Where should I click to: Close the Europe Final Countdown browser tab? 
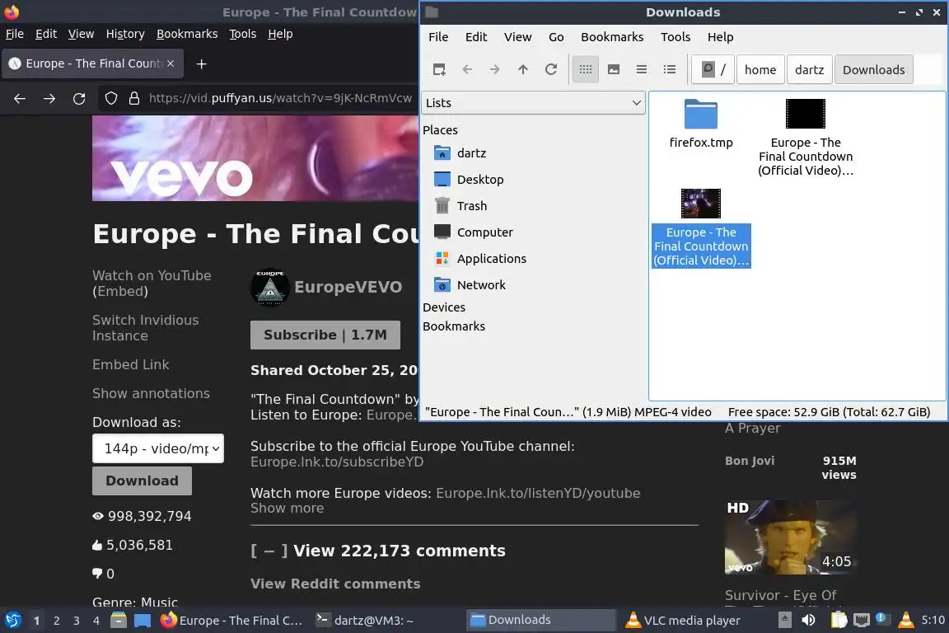point(171,63)
